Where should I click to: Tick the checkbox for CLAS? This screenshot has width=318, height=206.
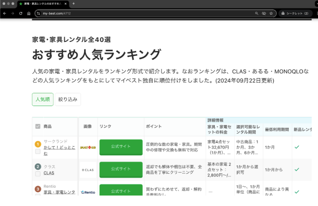click(38, 174)
